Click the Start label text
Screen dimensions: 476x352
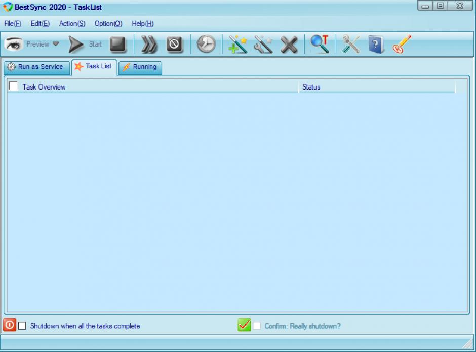95,45
